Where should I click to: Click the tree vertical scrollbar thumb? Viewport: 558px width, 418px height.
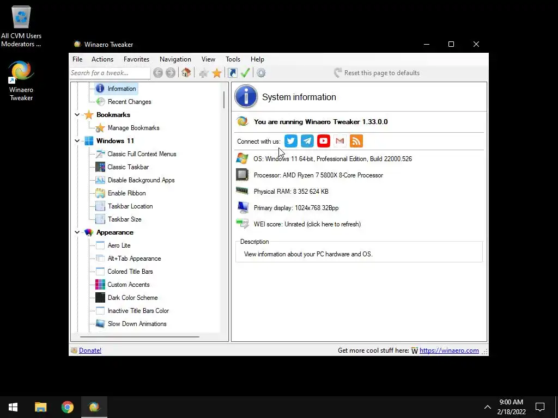[224, 100]
